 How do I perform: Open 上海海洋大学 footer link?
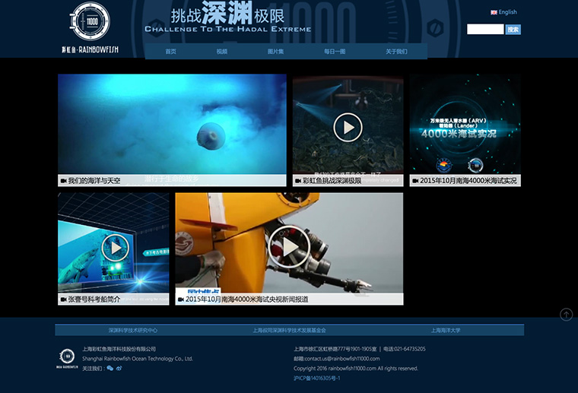pyautogui.click(x=446, y=331)
